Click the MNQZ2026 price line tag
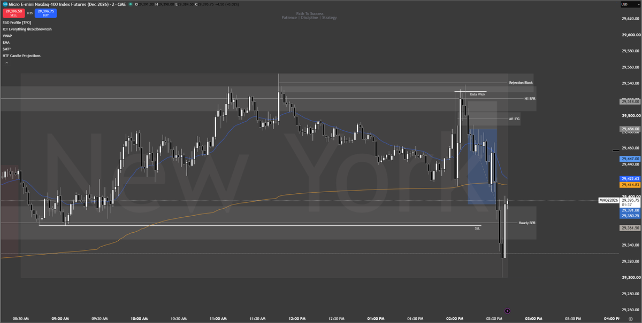 (x=608, y=200)
